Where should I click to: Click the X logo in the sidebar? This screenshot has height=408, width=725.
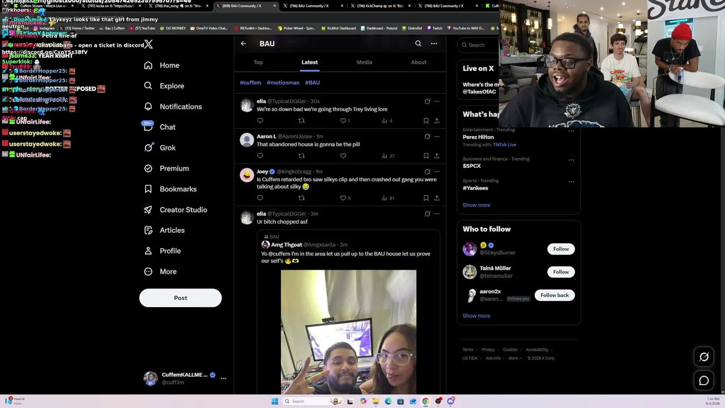tap(148, 44)
